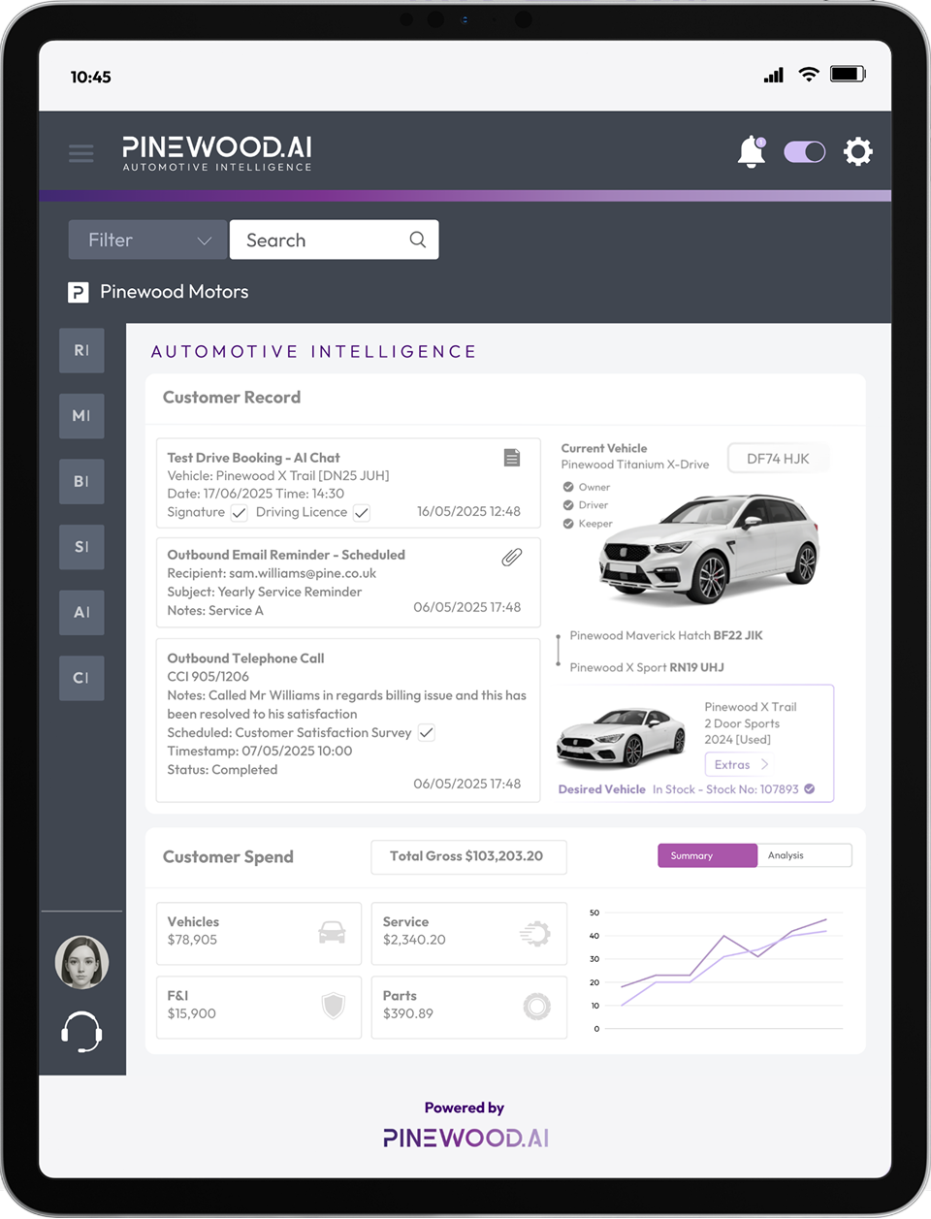
Task: Open the Parts $390.89 card
Action: click(469, 1007)
